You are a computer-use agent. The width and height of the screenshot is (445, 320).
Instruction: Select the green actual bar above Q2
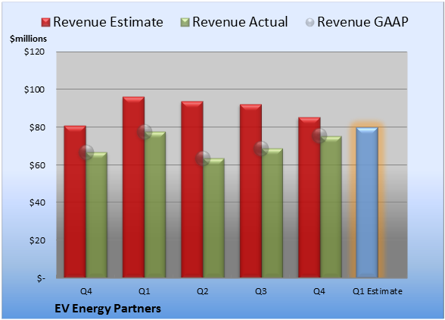pyautogui.click(x=213, y=218)
